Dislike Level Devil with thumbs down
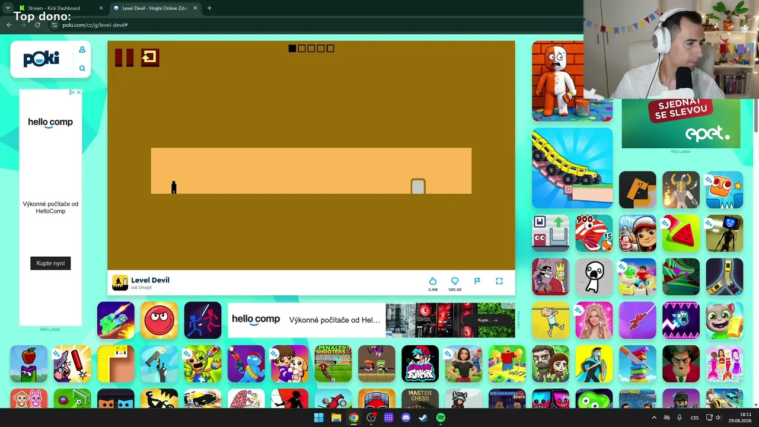The width and height of the screenshot is (759, 427). (x=455, y=281)
